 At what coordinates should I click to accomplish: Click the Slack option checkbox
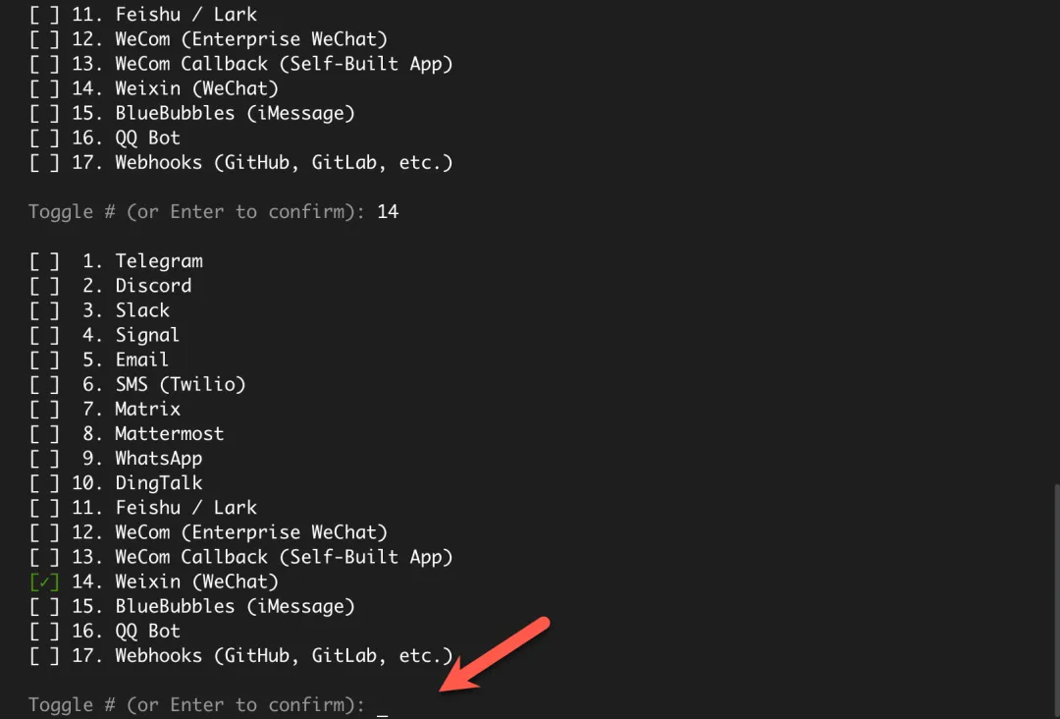[44, 310]
